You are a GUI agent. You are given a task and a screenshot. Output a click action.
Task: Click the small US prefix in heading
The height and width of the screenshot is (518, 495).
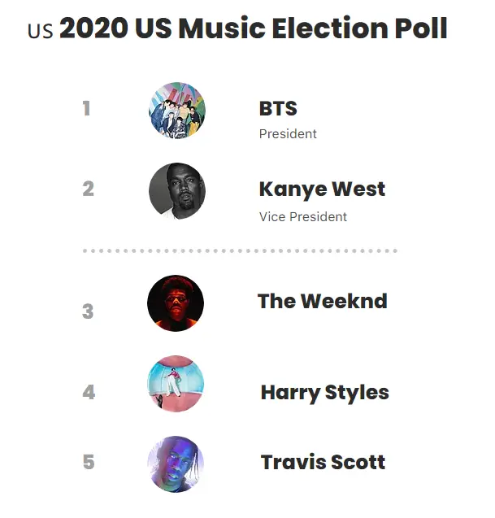click(x=41, y=31)
